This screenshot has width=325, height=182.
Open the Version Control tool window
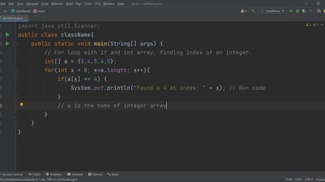pos(12,174)
